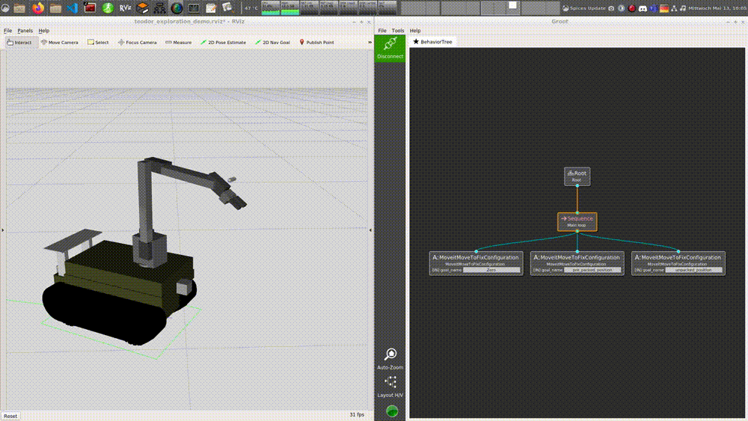Select the Sequence Main loop node
Screen dimensions: 748x421
[577, 221]
